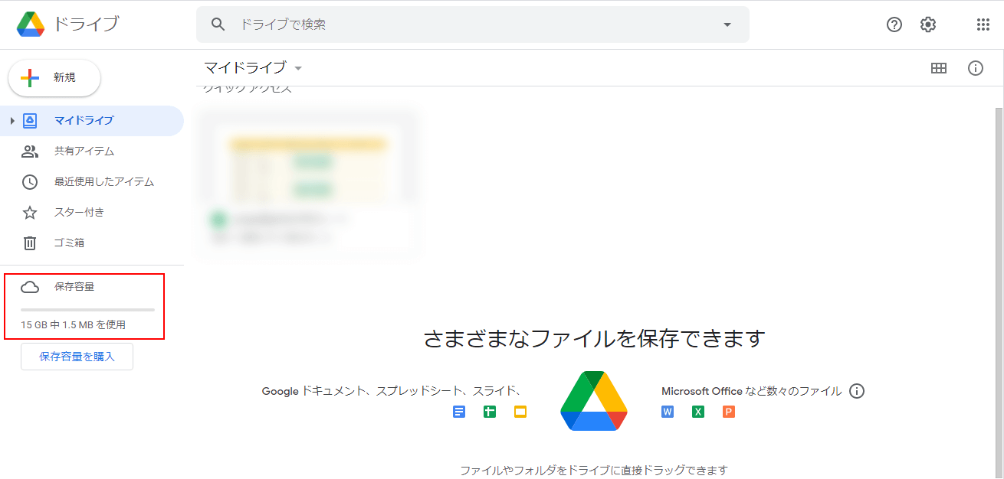The height and width of the screenshot is (479, 1004).
Task: Switch to grid layout view
Action: point(939,68)
